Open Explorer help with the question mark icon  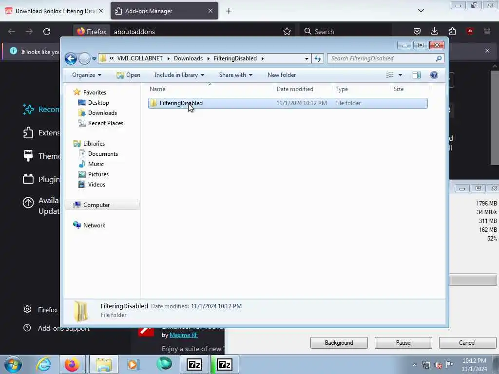[434, 75]
